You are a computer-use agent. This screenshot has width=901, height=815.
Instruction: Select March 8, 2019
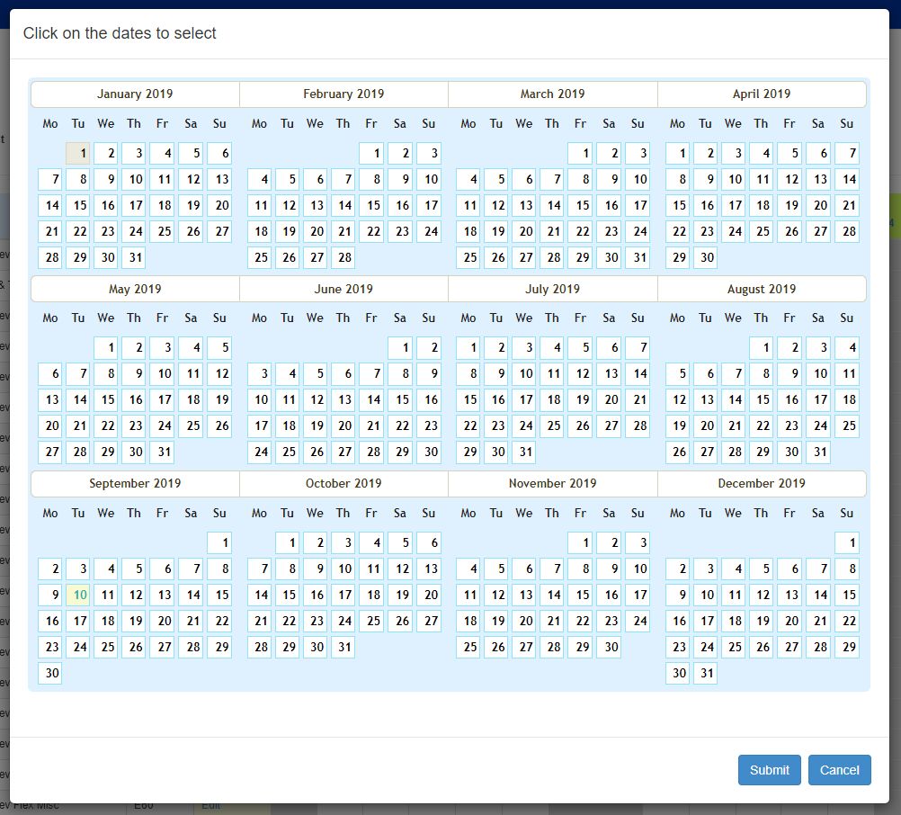tap(580, 179)
